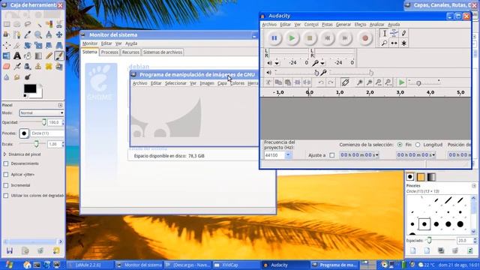Screen dimensions: 480x270
Task: Click the XVidCap taskbar button
Action: [x=236, y=265]
